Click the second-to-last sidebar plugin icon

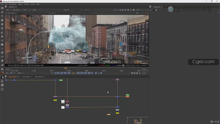(x=2, y=85)
